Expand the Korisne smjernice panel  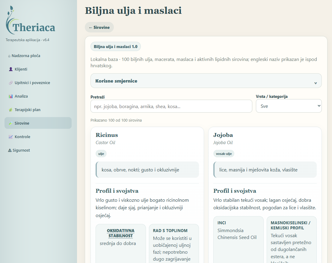(206, 81)
